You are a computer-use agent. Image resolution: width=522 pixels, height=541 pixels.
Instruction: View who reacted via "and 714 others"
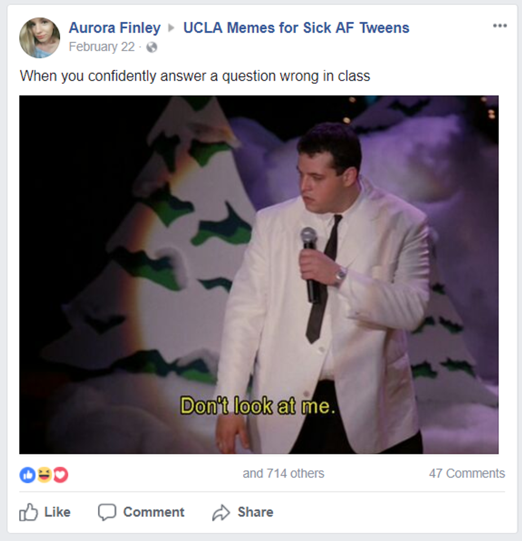pos(283,473)
